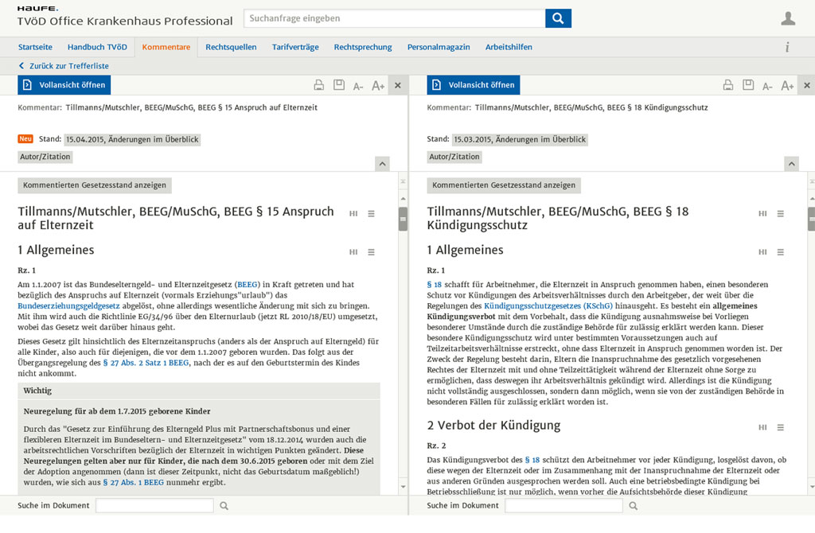
Task: Run document search in left panel
Action: coord(224,505)
